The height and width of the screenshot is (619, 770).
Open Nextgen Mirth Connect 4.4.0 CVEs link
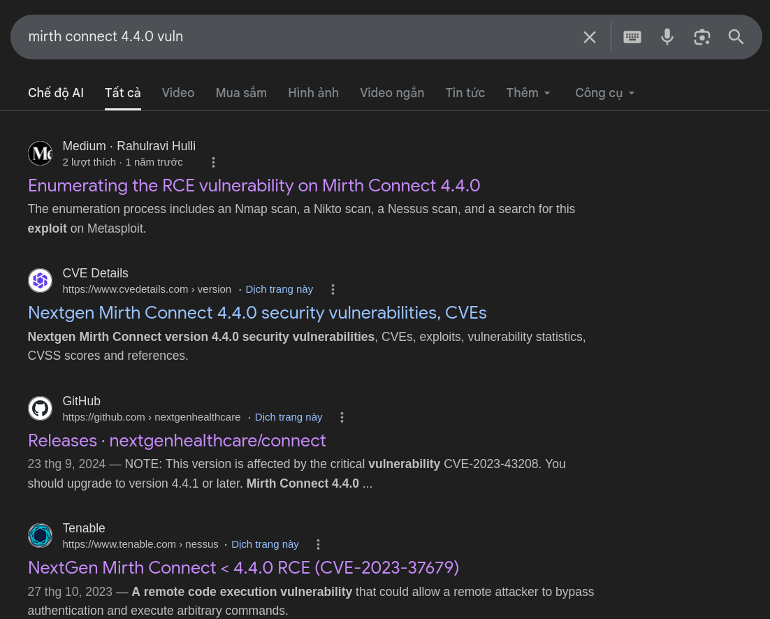(x=257, y=312)
